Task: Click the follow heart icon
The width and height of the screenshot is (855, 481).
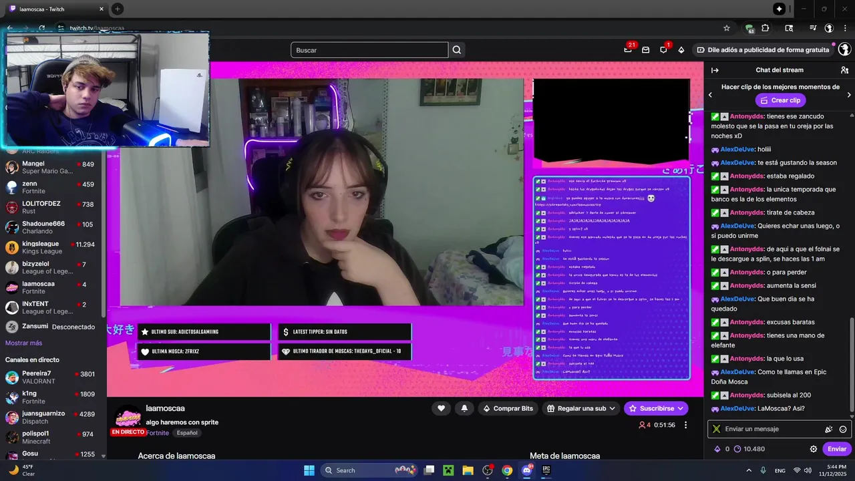Action: (441, 408)
